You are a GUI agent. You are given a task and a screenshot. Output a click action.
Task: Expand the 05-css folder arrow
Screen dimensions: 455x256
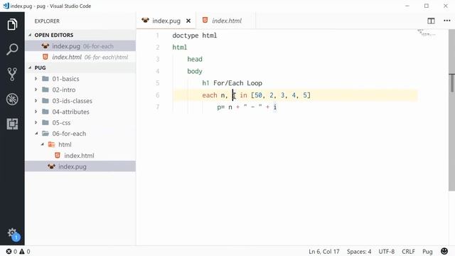[x=36, y=122]
